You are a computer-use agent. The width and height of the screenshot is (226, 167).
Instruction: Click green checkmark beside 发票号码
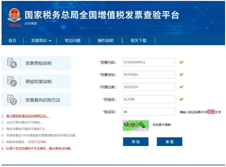[181, 74]
